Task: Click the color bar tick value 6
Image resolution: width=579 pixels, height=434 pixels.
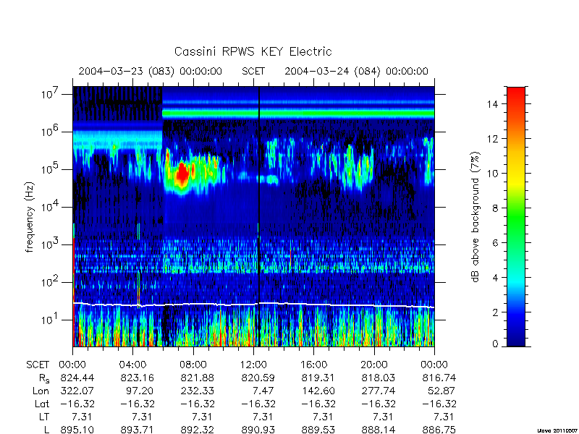Action: pyautogui.click(x=496, y=243)
